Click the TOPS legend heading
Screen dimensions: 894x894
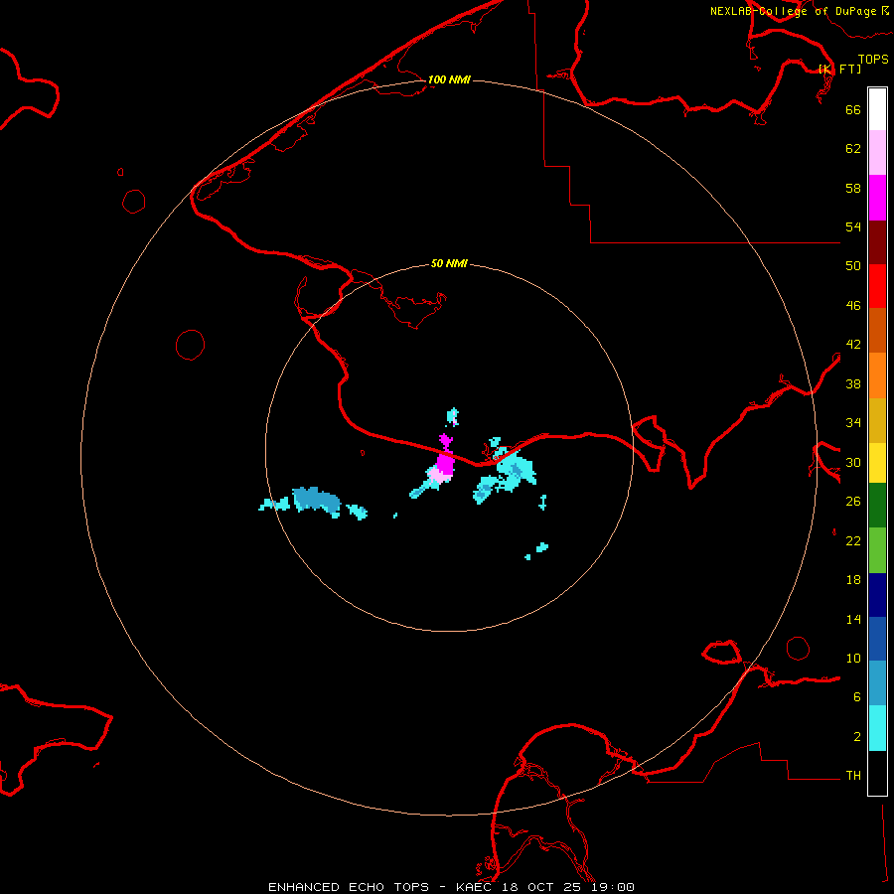[873, 60]
